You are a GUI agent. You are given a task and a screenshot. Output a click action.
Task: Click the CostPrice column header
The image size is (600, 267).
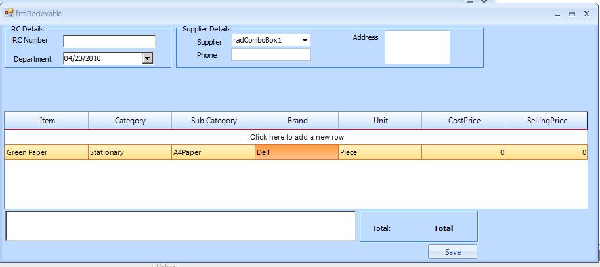(x=464, y=121)
